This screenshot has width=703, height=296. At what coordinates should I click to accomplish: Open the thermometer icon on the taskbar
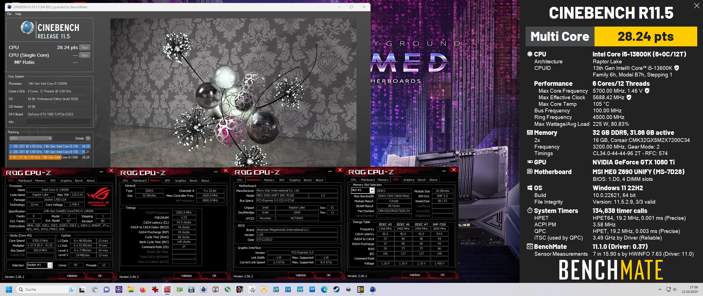coord(216,289)
